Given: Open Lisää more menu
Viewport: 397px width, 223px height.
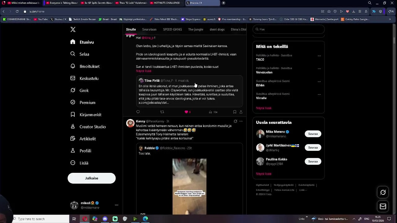Looking at the screenshot, I should click(x=79, y=163).
